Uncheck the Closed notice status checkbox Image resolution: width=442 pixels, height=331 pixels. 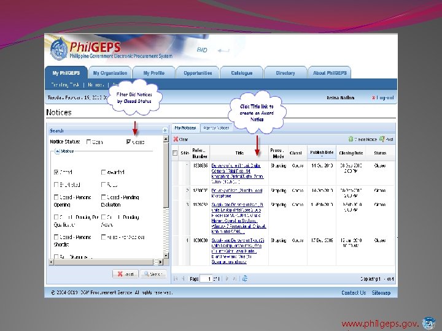(128, 142)
